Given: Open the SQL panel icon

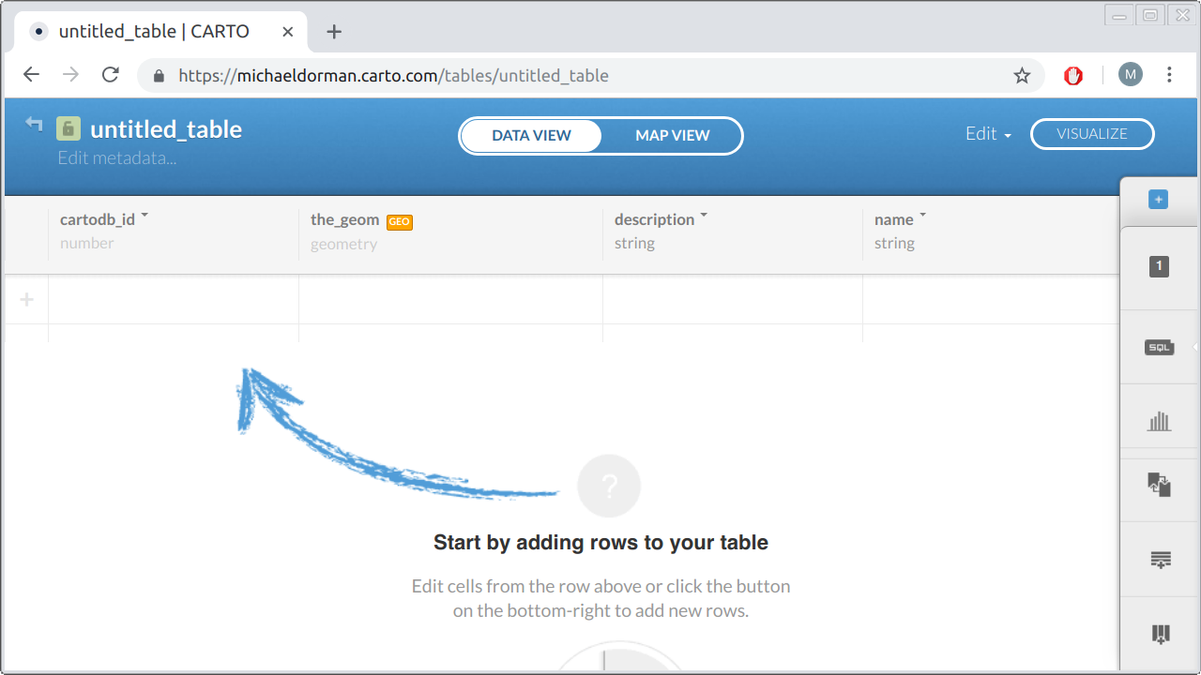Looking at the screenshot, I should pos(1160,347).
